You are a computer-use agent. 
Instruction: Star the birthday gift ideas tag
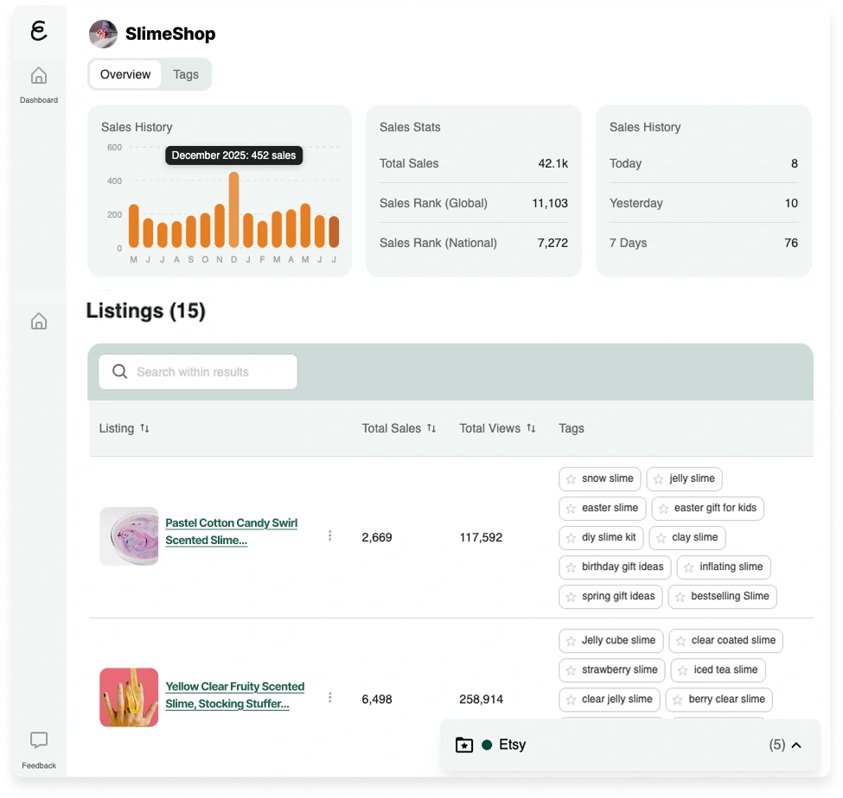pos(571,567)
